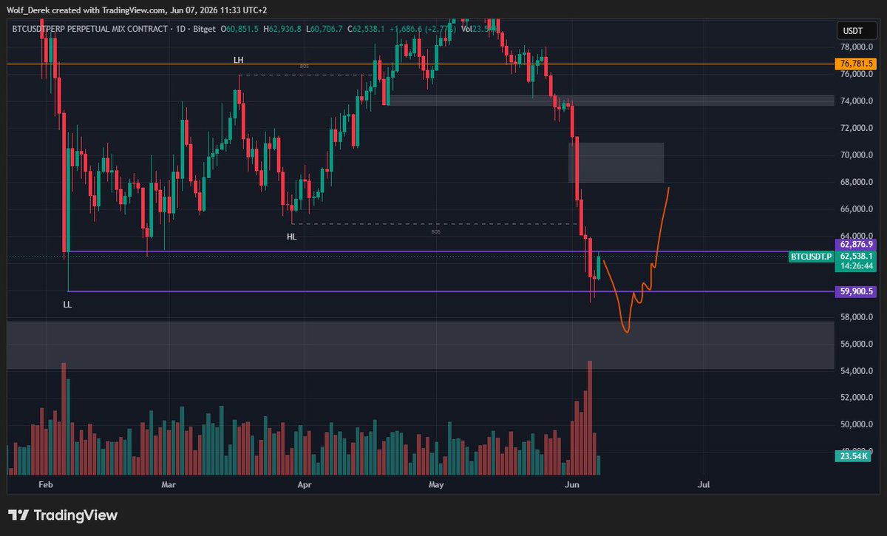This screenshot has height=536, width=887.
Task: Click the 70,000.0 price axis value
Action: 857,155
